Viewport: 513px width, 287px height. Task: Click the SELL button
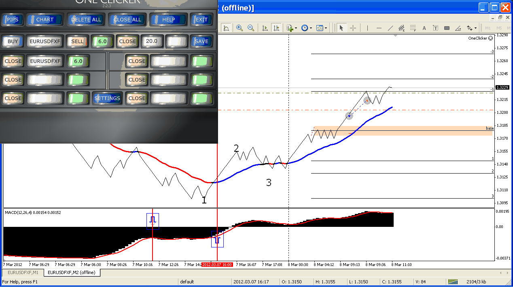(x=77, y=41)
